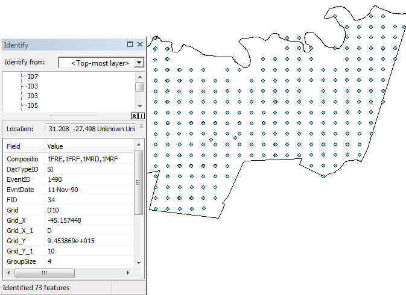Toggle the panel layout icon beside collapse

(141, 116)
